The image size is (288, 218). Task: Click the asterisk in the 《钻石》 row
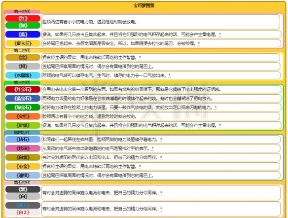click(161, 140)
